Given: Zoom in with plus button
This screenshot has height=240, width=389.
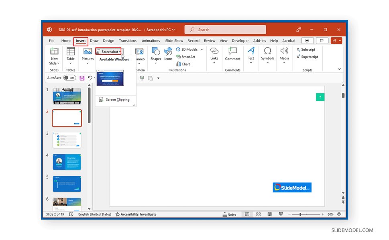Looking at the screenshot, I should point(322,214).
